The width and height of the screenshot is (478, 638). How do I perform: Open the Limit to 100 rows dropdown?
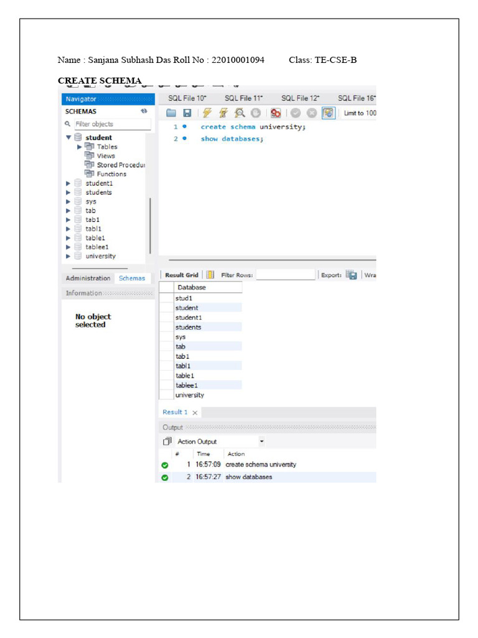point(360,113)
